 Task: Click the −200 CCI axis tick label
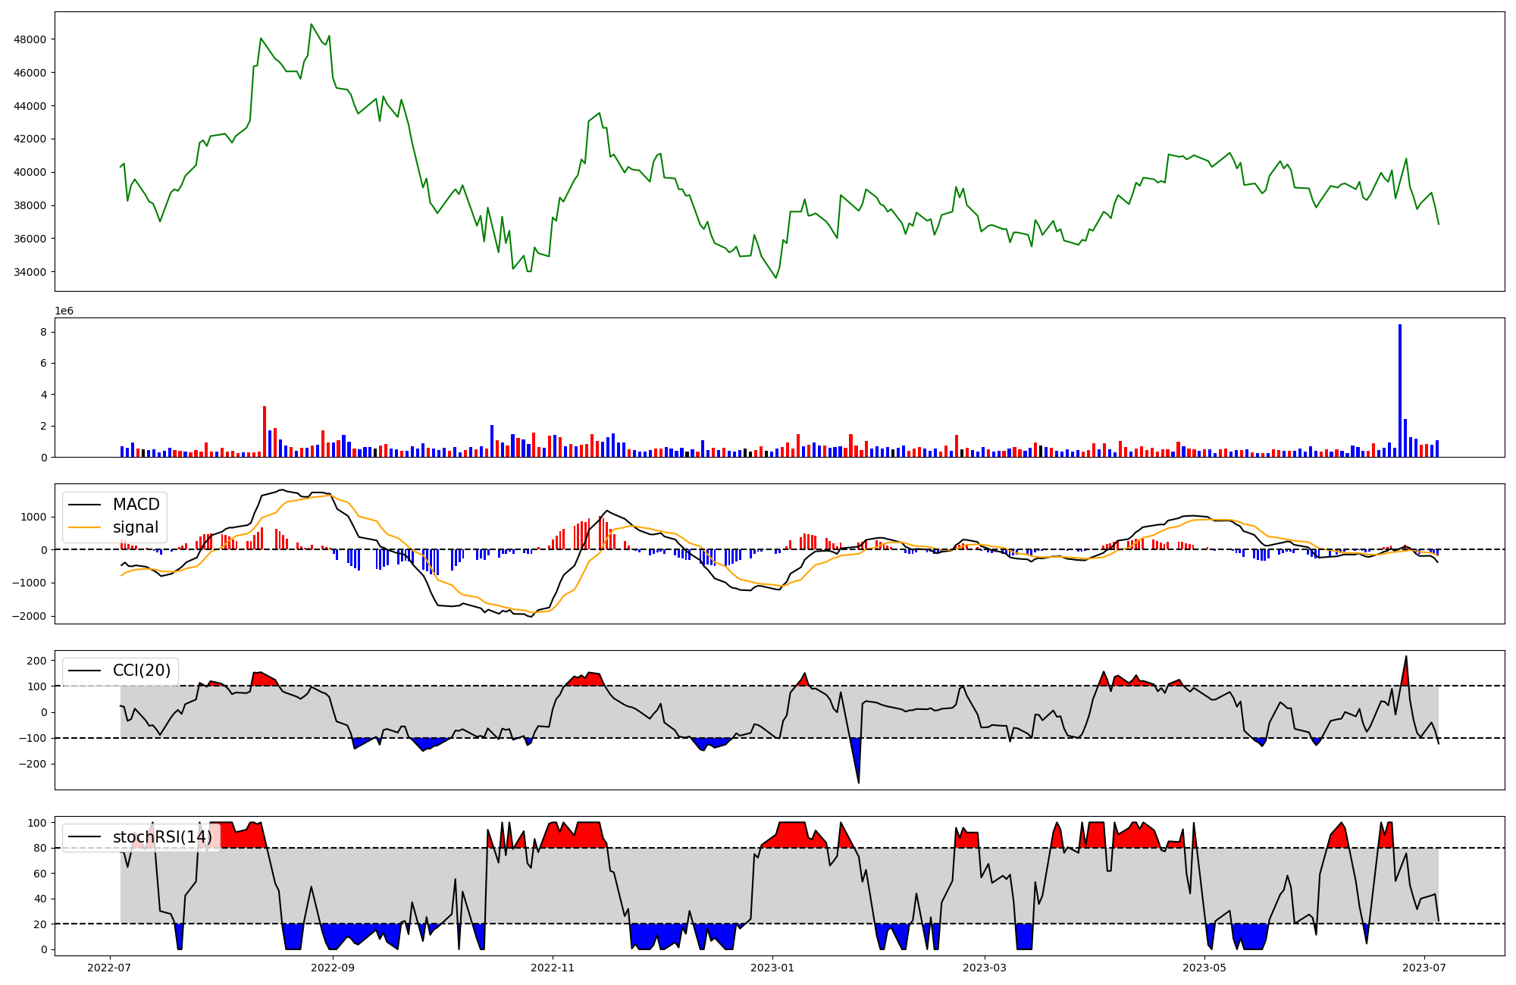(x=32, y=765)
